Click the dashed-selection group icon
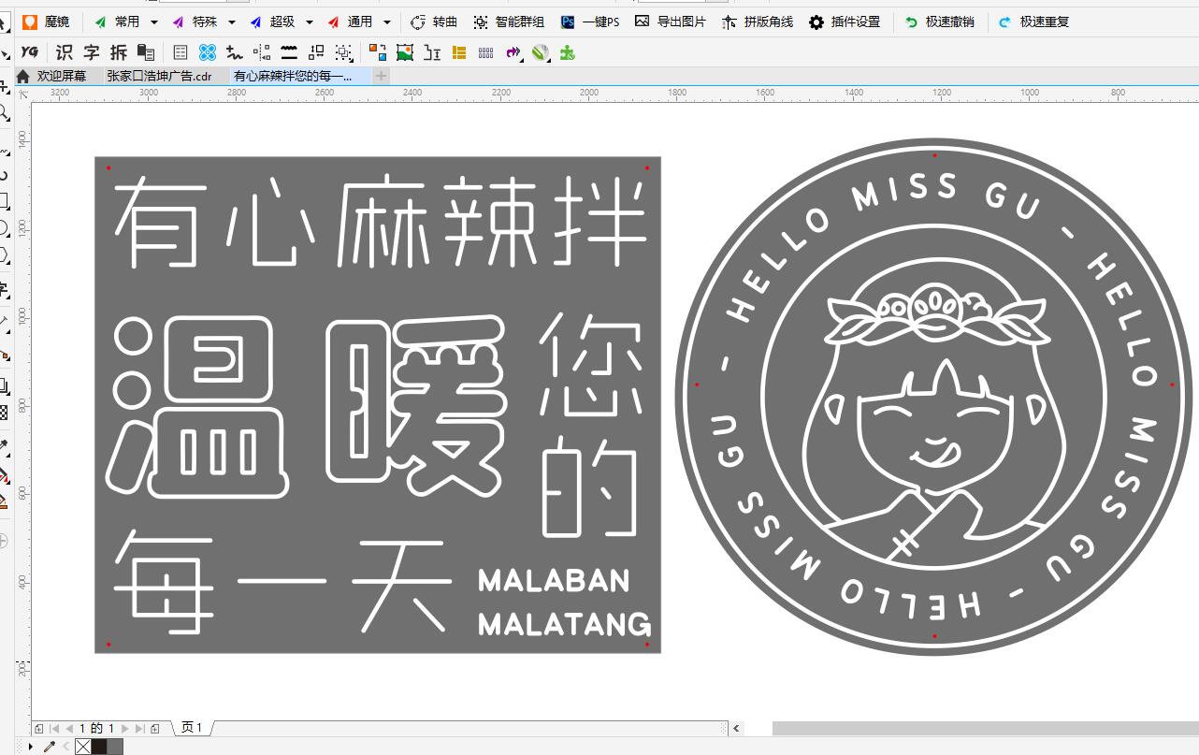The width and height of the screenshot is (1199, 755). [x=343, y=52]
